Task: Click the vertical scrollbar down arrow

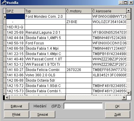Action: pyautogui.click(x=129, y=93)
